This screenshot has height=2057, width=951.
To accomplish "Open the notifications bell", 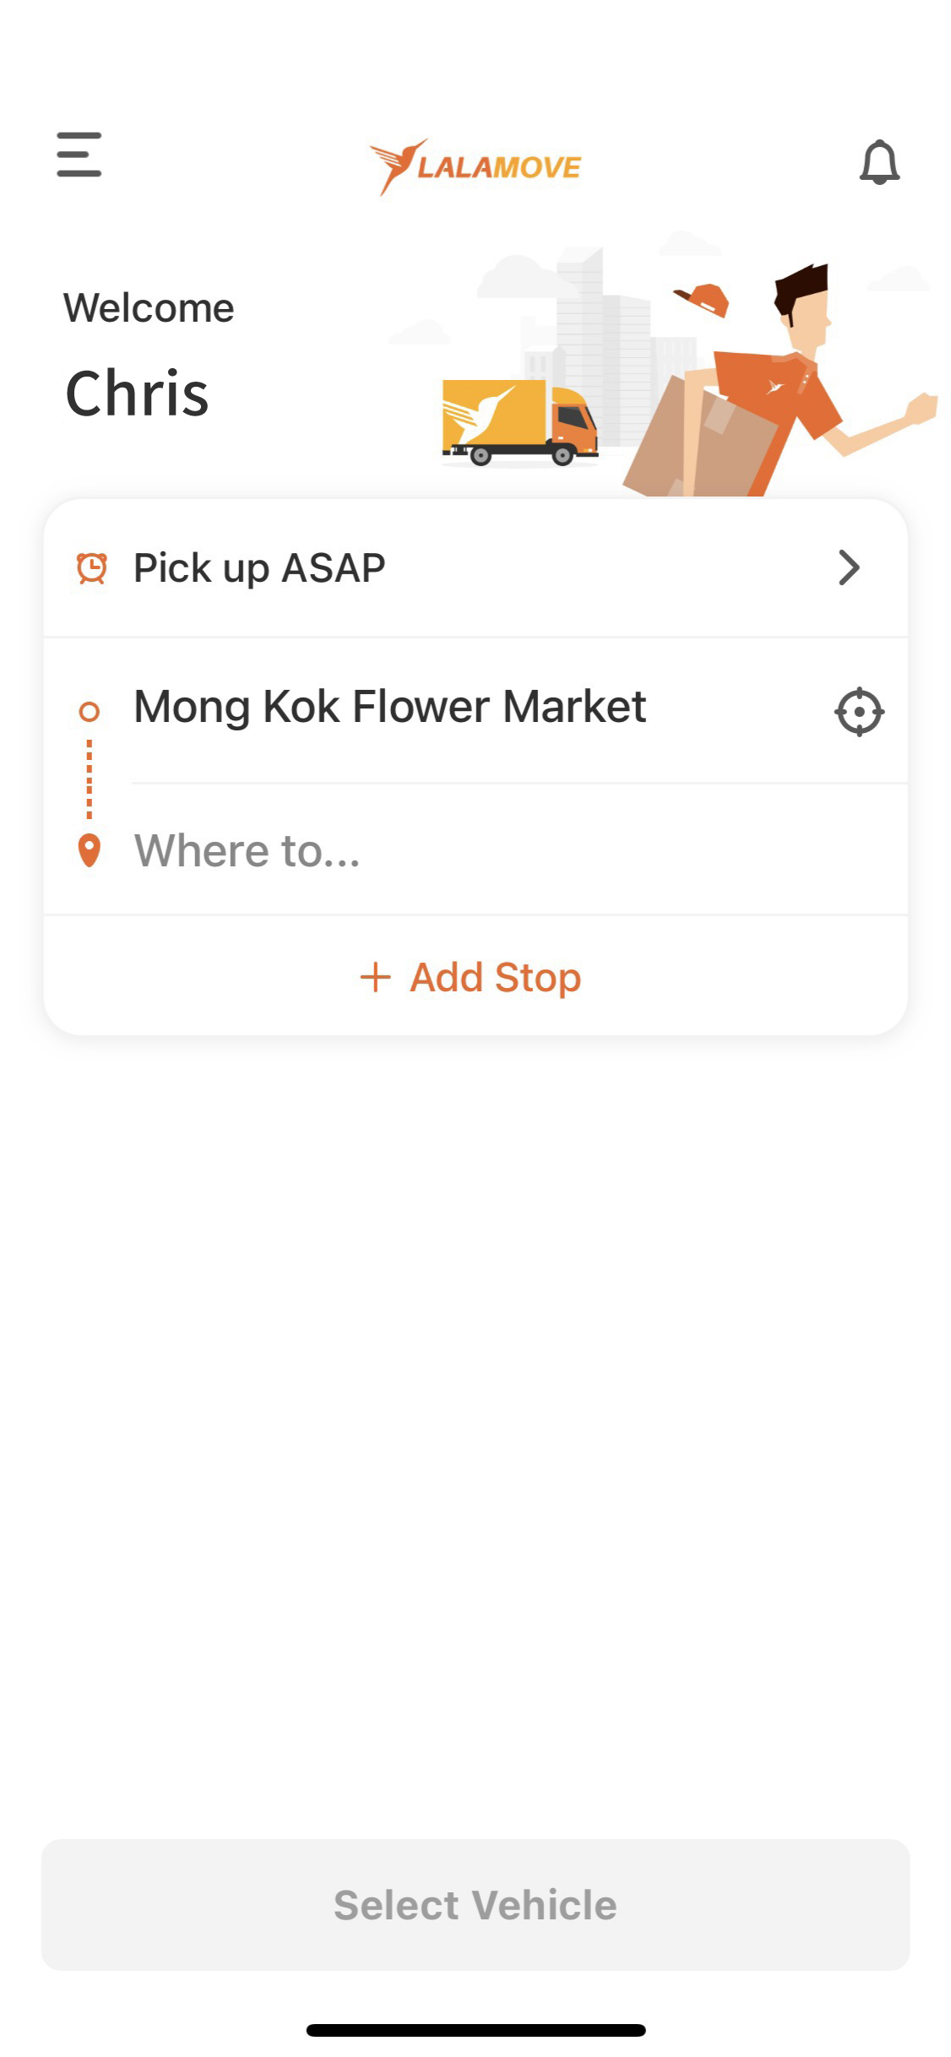I will point(879,162).
